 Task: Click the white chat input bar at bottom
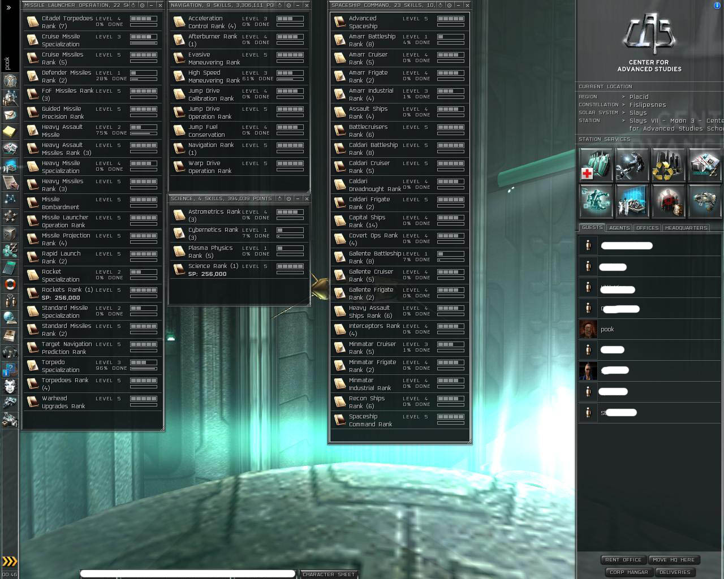pos(188,573)
